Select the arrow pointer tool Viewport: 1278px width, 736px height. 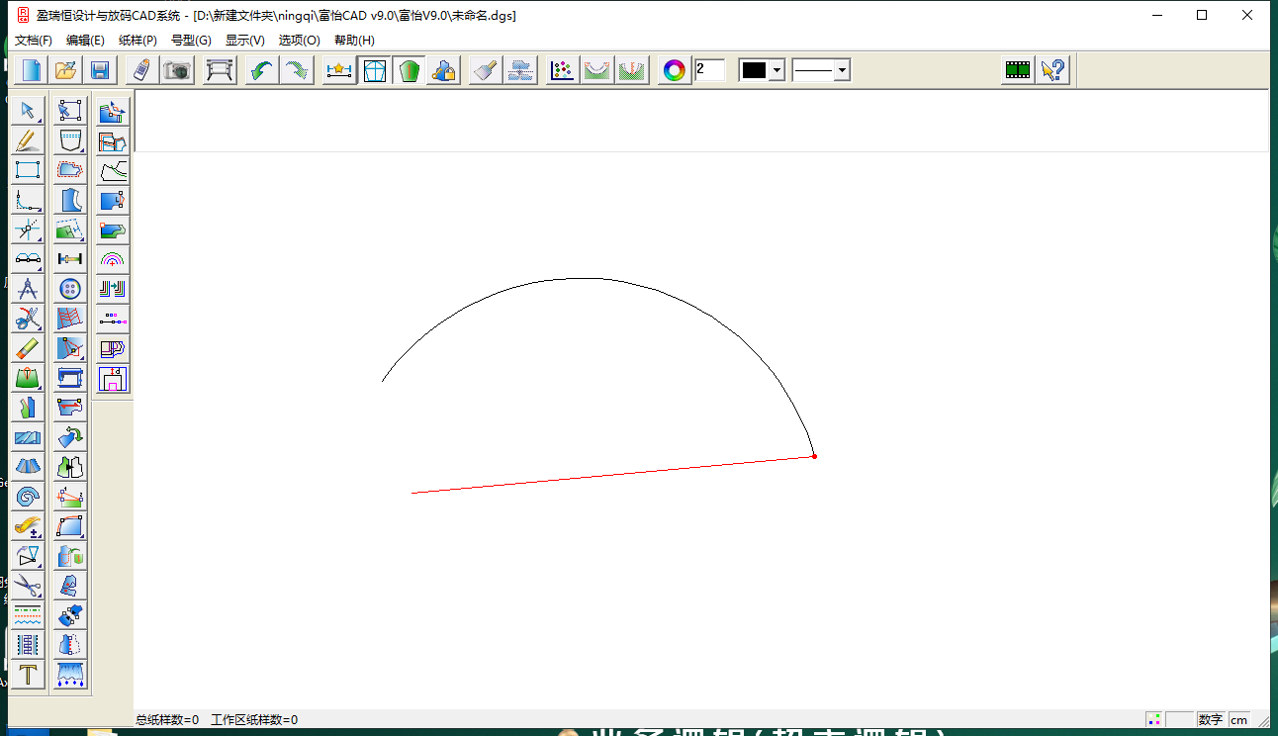(29, 110)
